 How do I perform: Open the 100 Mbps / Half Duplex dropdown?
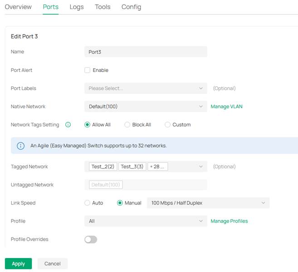(x=208, y=203)
